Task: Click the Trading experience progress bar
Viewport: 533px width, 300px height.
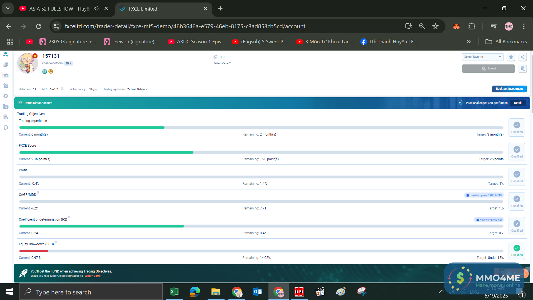Action: point(261,128)
